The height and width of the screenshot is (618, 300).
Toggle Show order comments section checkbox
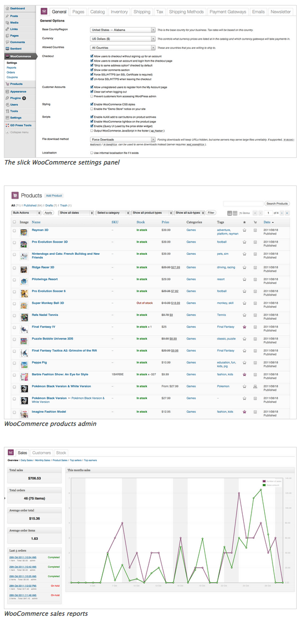point(92,70)
